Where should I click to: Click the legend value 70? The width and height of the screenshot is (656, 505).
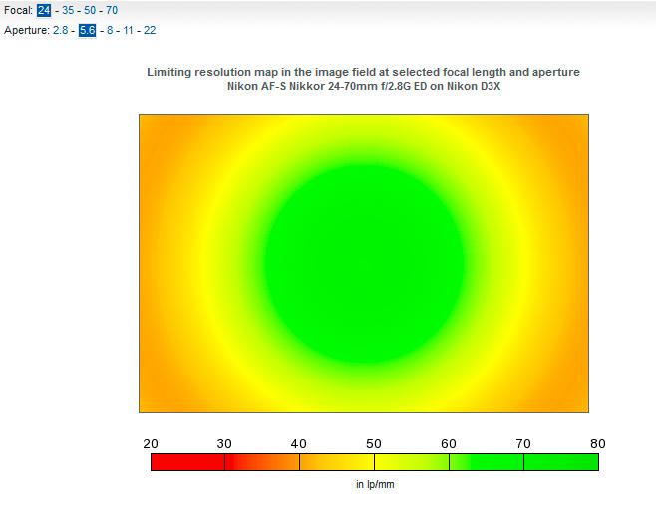coord(523,443)
